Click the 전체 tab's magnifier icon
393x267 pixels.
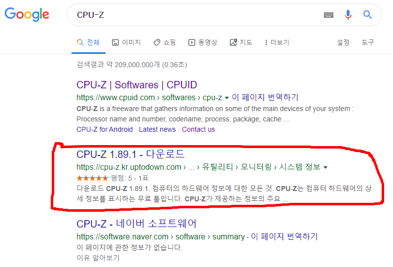pyautogui.click(x=80, y=42)
